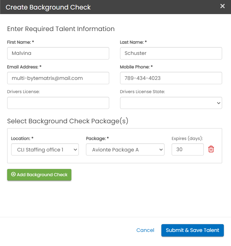Delete the Avionte Package A background check row
The height and width of the screenshot is (246, 231).
point(211,149)
